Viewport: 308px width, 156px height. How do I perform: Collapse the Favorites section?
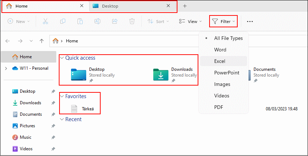[x=62, y=96]
